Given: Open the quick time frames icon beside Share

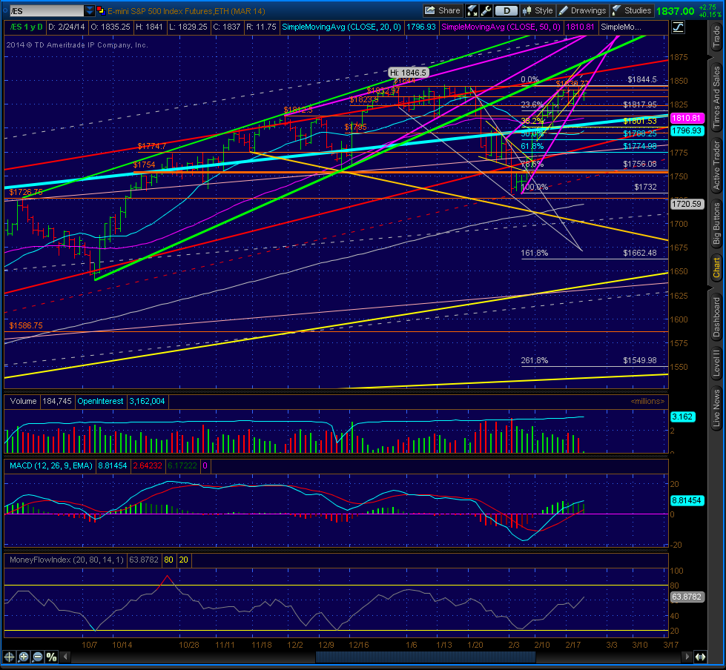Looking at the screenshot, I should [472, 10].
